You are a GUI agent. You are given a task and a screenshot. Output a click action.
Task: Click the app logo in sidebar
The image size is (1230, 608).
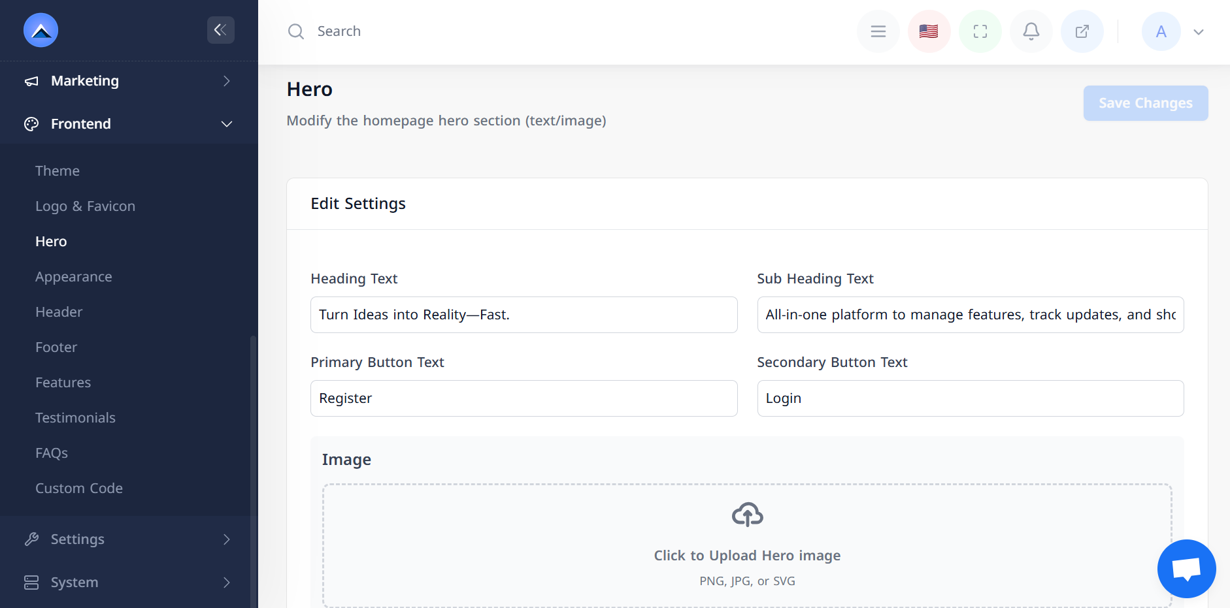(x=41, y=30)
